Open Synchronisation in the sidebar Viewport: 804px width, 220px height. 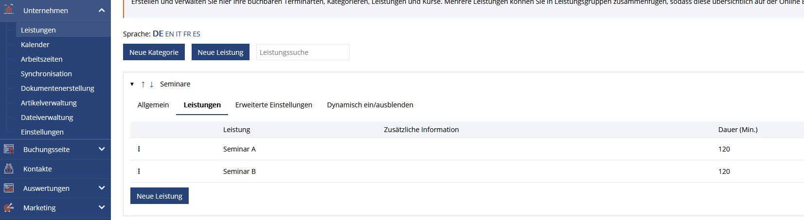click(x=46, y=74)
